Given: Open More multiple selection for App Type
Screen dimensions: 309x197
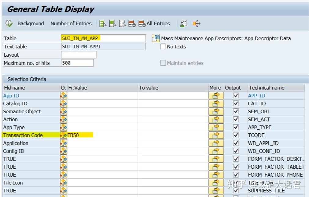Looking at the screenshot, I should (x=216, y=127).
